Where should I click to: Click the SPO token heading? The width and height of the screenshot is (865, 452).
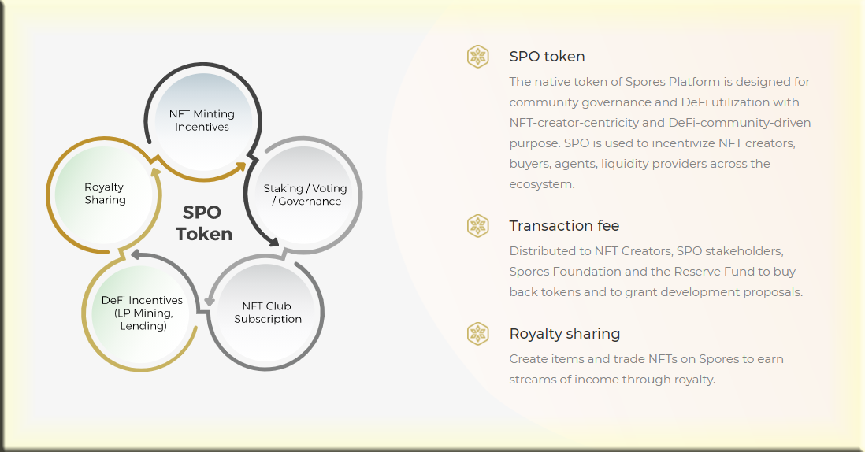pyautogui.click(x=547, y=56)
